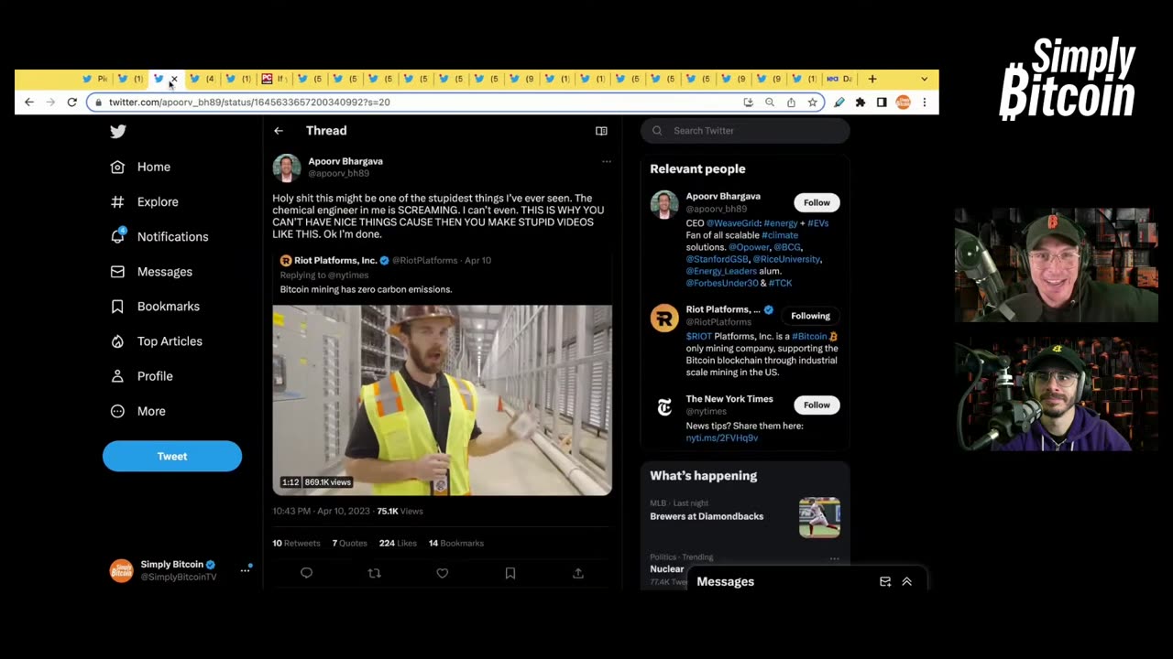Reply to the tweet via comment icon

306,573
